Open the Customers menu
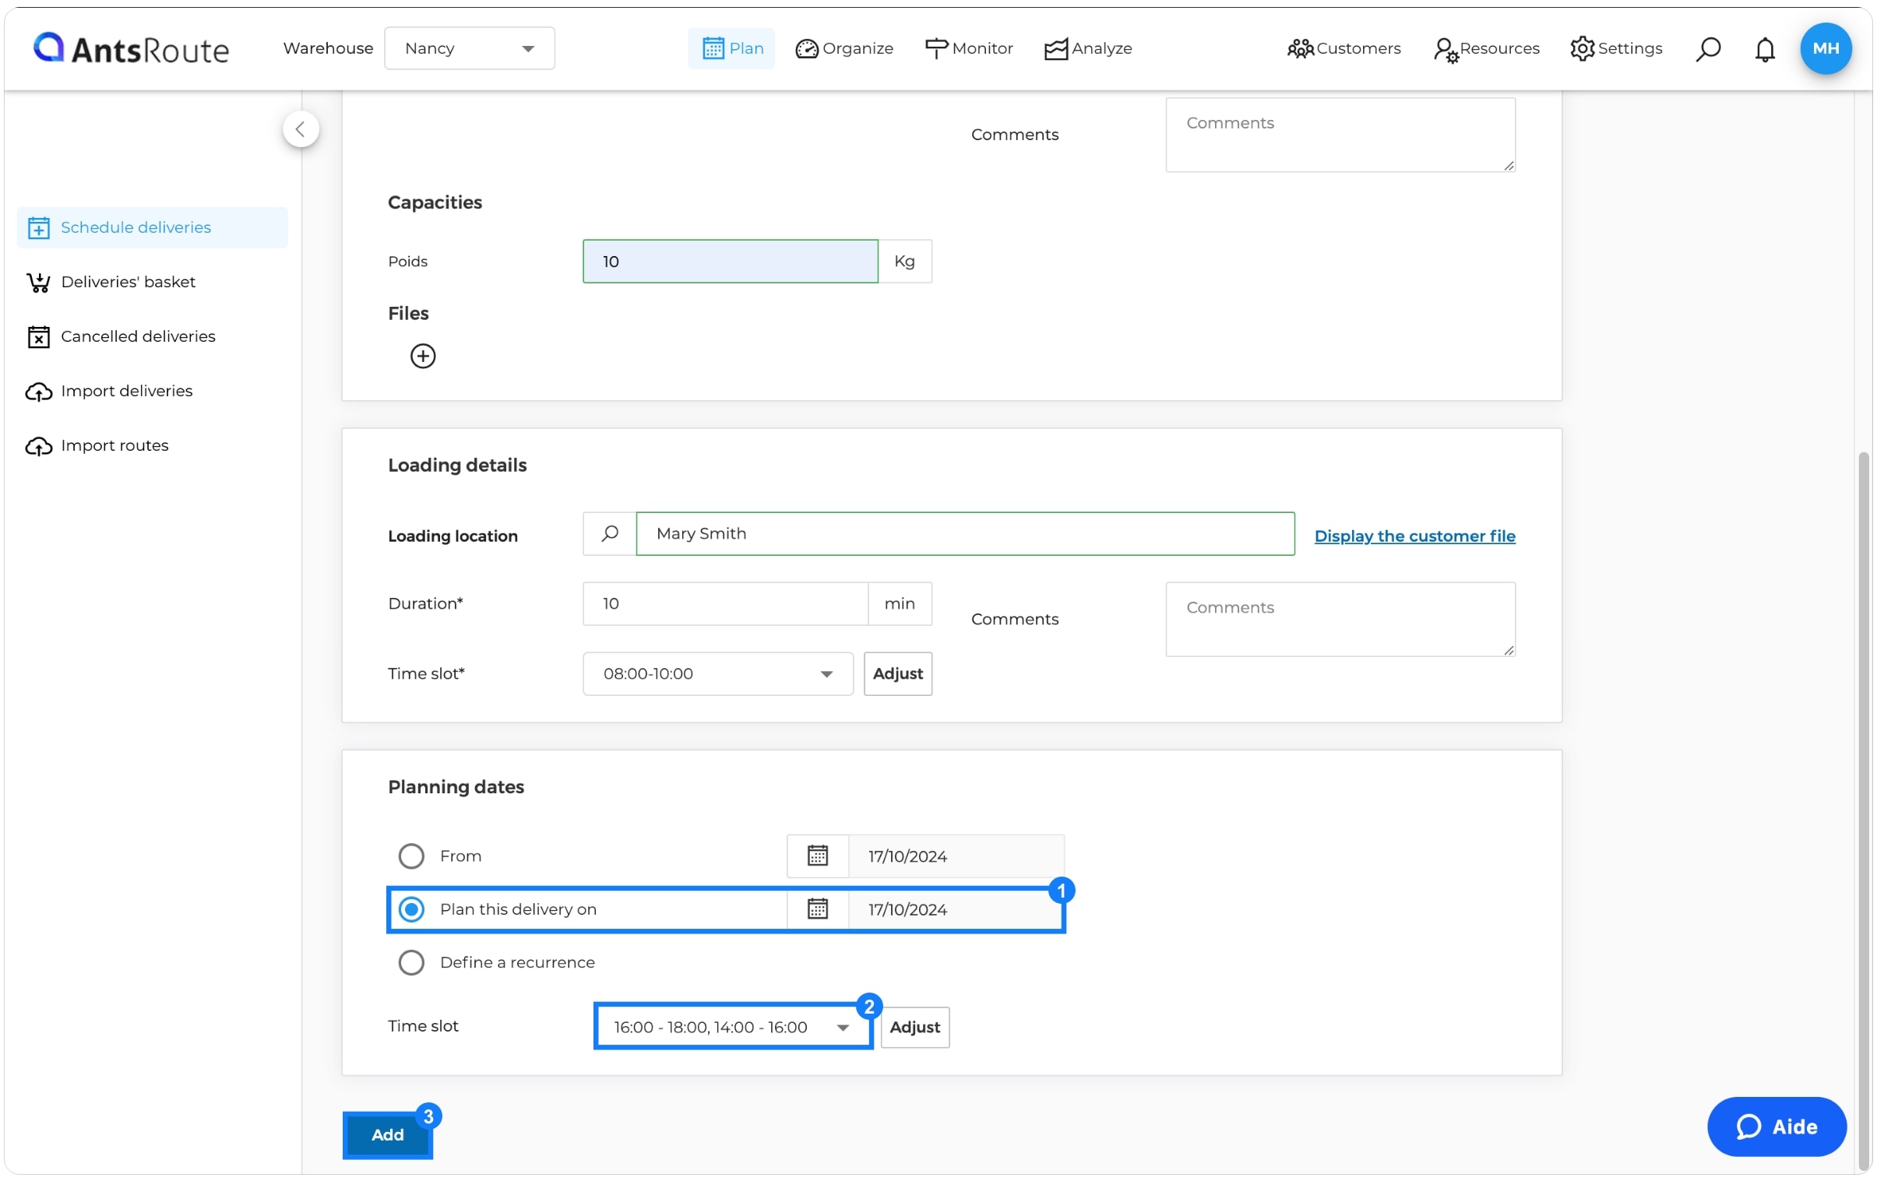This screenshot has height=1181, width=1877. [x=1343, y=48]
